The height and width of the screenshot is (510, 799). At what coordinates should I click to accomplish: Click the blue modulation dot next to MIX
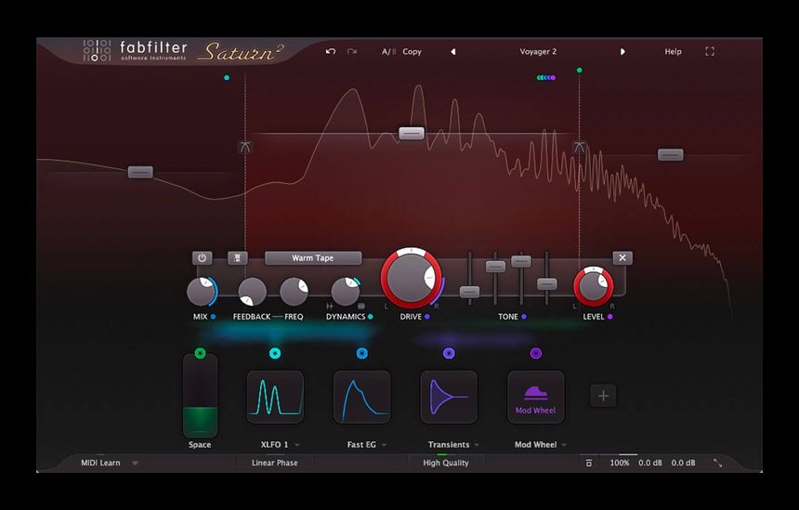(213, 317)
